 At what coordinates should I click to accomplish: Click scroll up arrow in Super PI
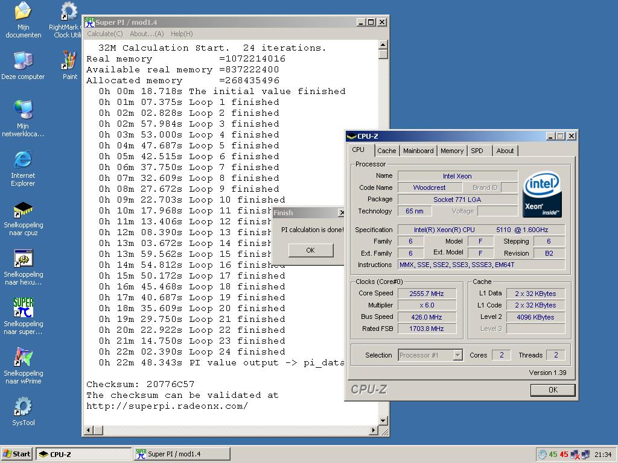pos(383,45)
